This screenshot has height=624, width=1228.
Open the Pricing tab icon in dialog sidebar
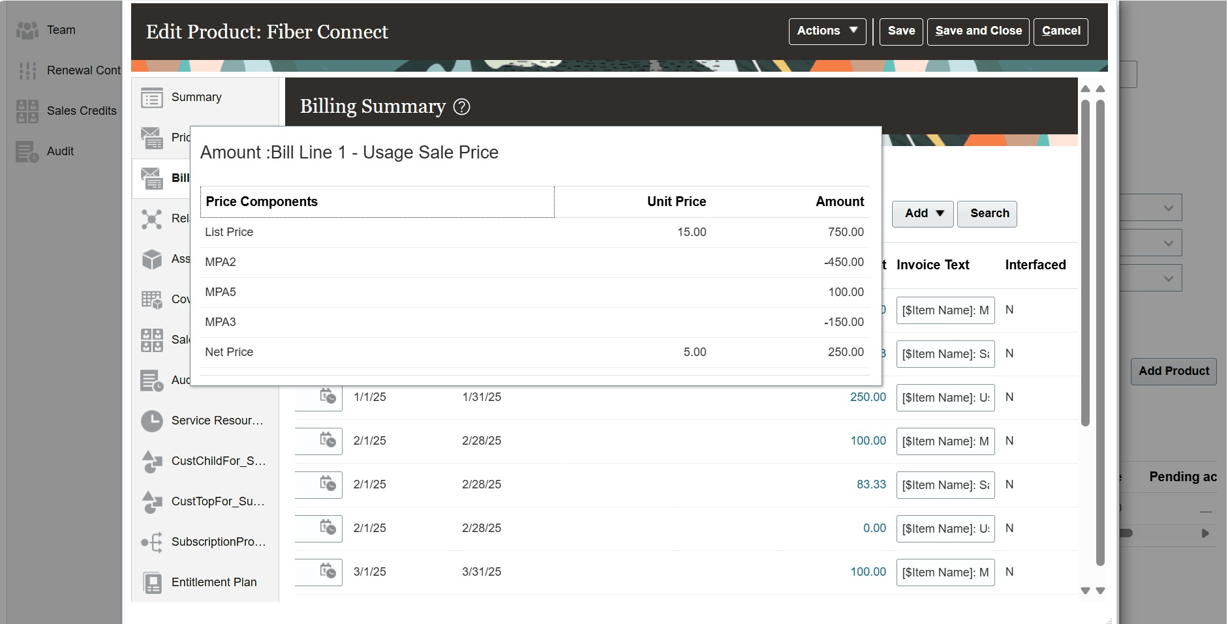click(152, 138)
